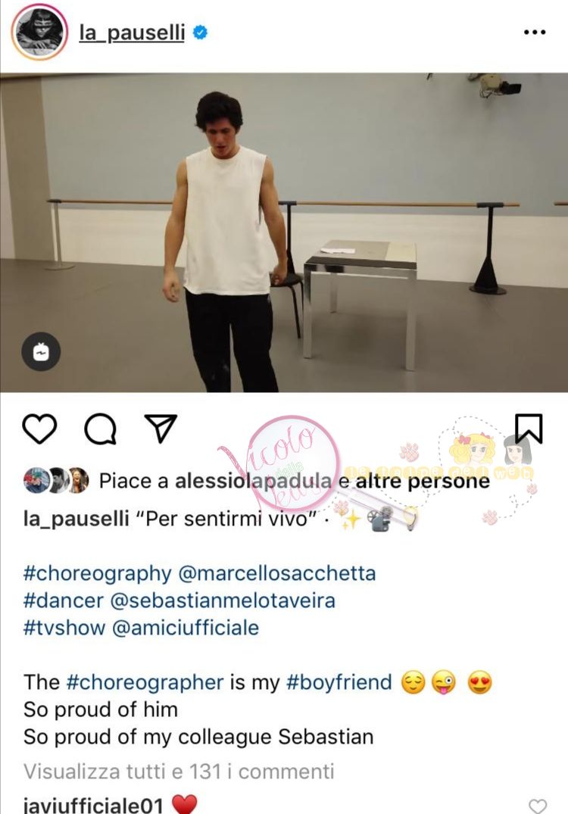View the 'altre persone' likes list

point(422,481)
